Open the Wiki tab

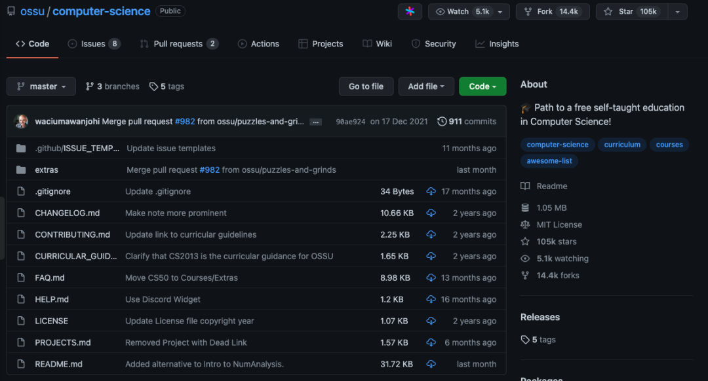(377, 44)
